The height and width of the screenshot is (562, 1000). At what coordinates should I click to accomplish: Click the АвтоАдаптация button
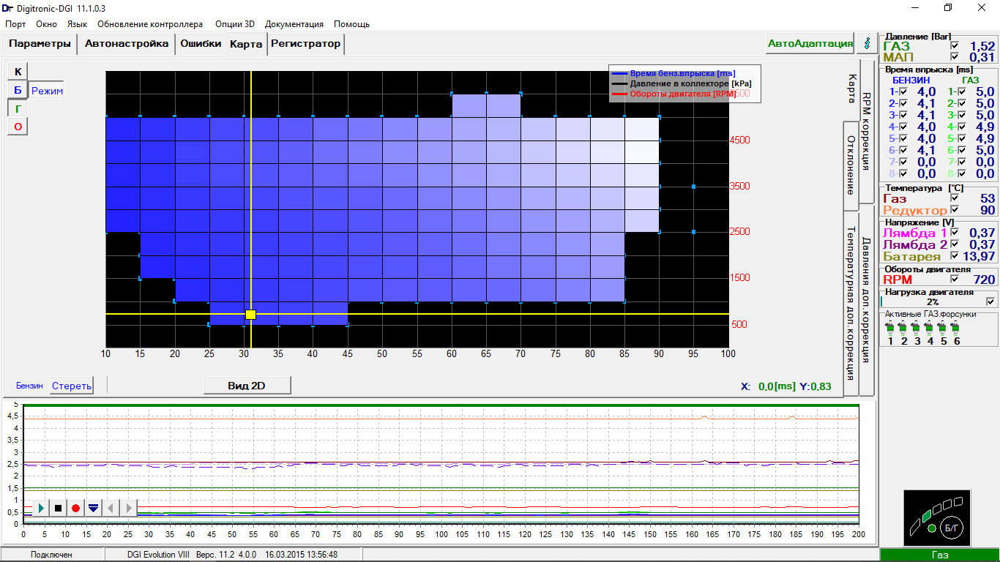(x=810, y=43)
